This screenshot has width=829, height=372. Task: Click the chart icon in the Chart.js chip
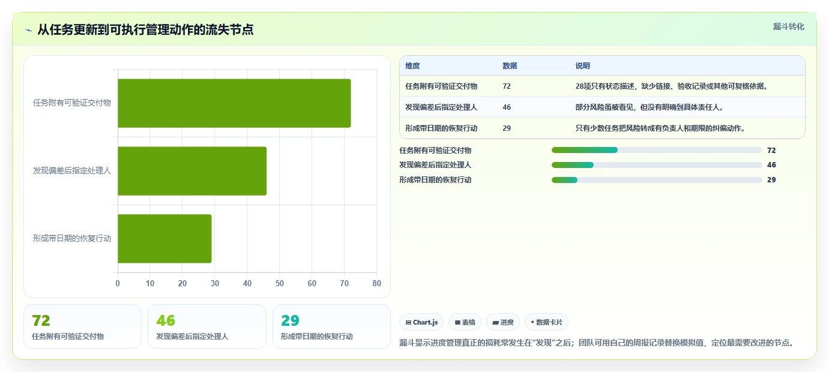[x=409, y=322]
